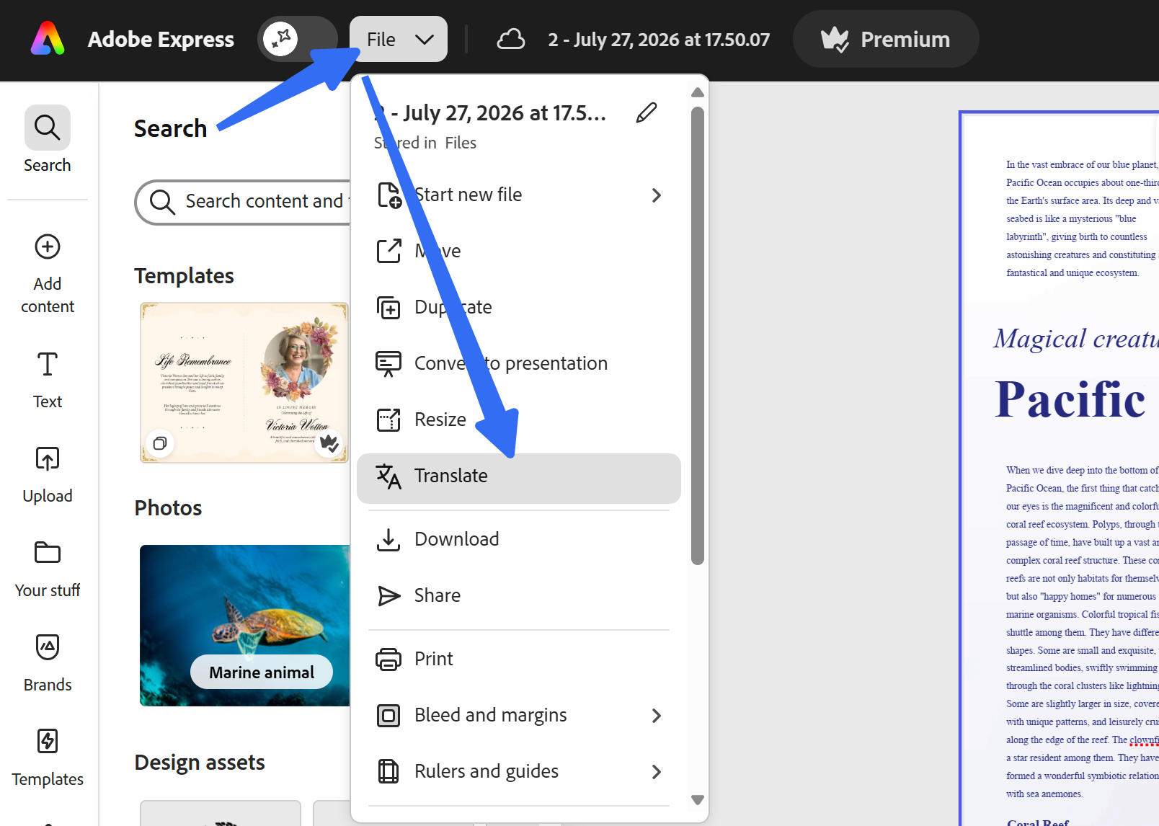Expand Rulers and guides submenu arrow
The image size is (1159, 826).
[x=656, y=772]
